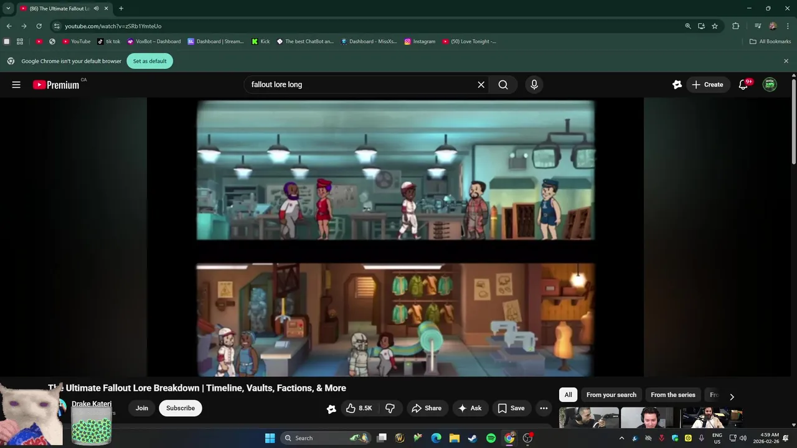The height and width of the screenshot is (448, 797).
Task: Bookmark this page with star icon
Action: click(x=715, y=26)
